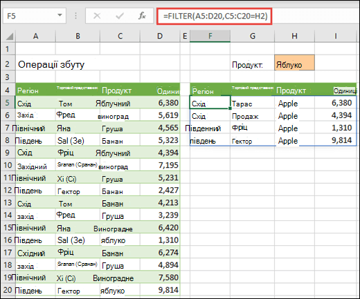
Task: Click the Операції збуту title cell
Action: [51, 64]
